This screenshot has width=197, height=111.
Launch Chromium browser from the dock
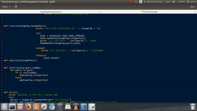(x=52, y=107)
